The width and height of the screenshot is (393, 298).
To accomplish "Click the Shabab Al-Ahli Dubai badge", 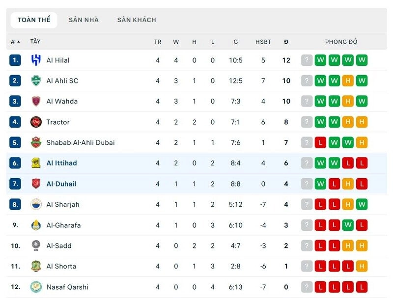I will point(37,142).
